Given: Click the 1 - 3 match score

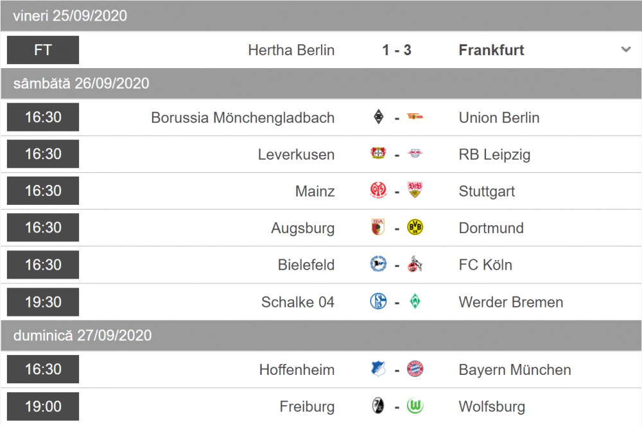Looking at the screenshot, I should tap(397, 50).
